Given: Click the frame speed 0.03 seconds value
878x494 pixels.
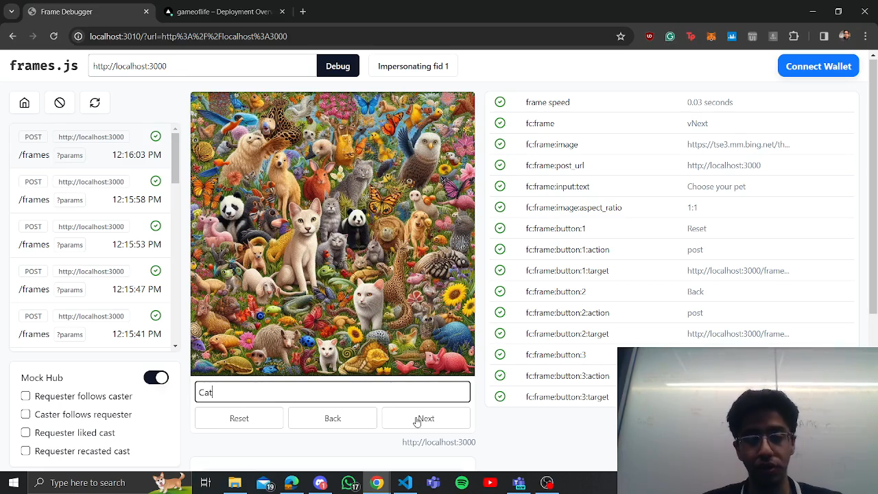Looking at the screenshot, I should coord(710,102).
